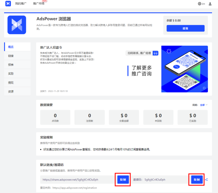Viewport: 218px width, 193px height.
Task: Copy the share.adspower.net promotion link
Action: click(123, 179)
